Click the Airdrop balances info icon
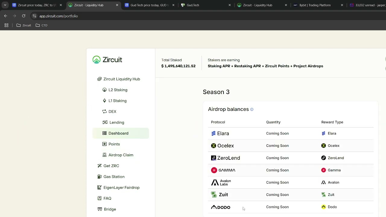The width and height of the screenshot is (386, 217). tap(252, 109)
